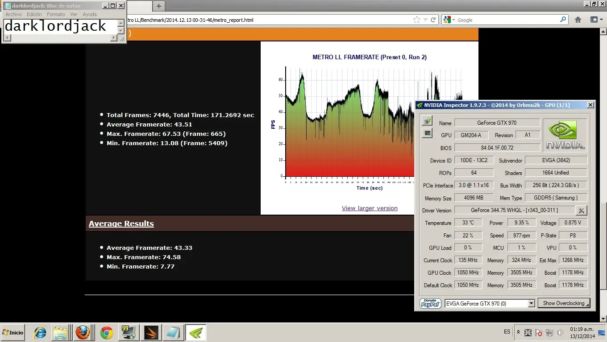
Task: Click the volume speaker tray icon
Action: tap(560, 333)
